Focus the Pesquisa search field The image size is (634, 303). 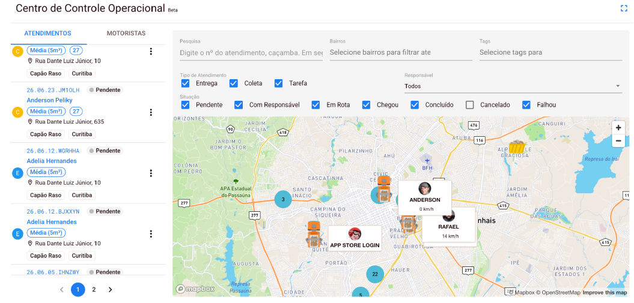[x=251, y=52]
